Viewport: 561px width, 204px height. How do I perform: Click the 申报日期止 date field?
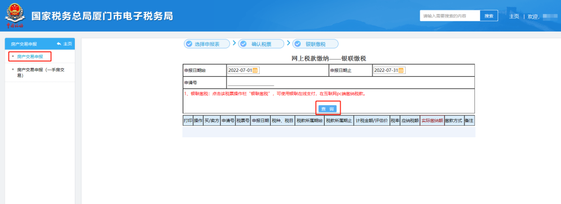click(389, 70)
